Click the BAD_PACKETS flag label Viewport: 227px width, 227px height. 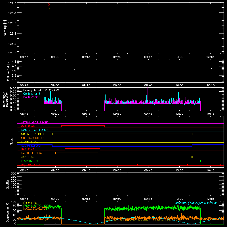click(31, 165)
